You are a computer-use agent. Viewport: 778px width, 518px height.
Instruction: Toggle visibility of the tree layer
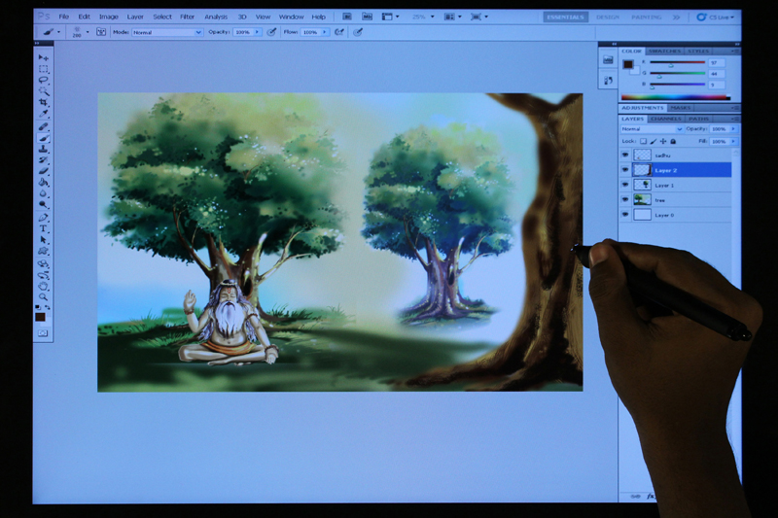pos(625,199)
